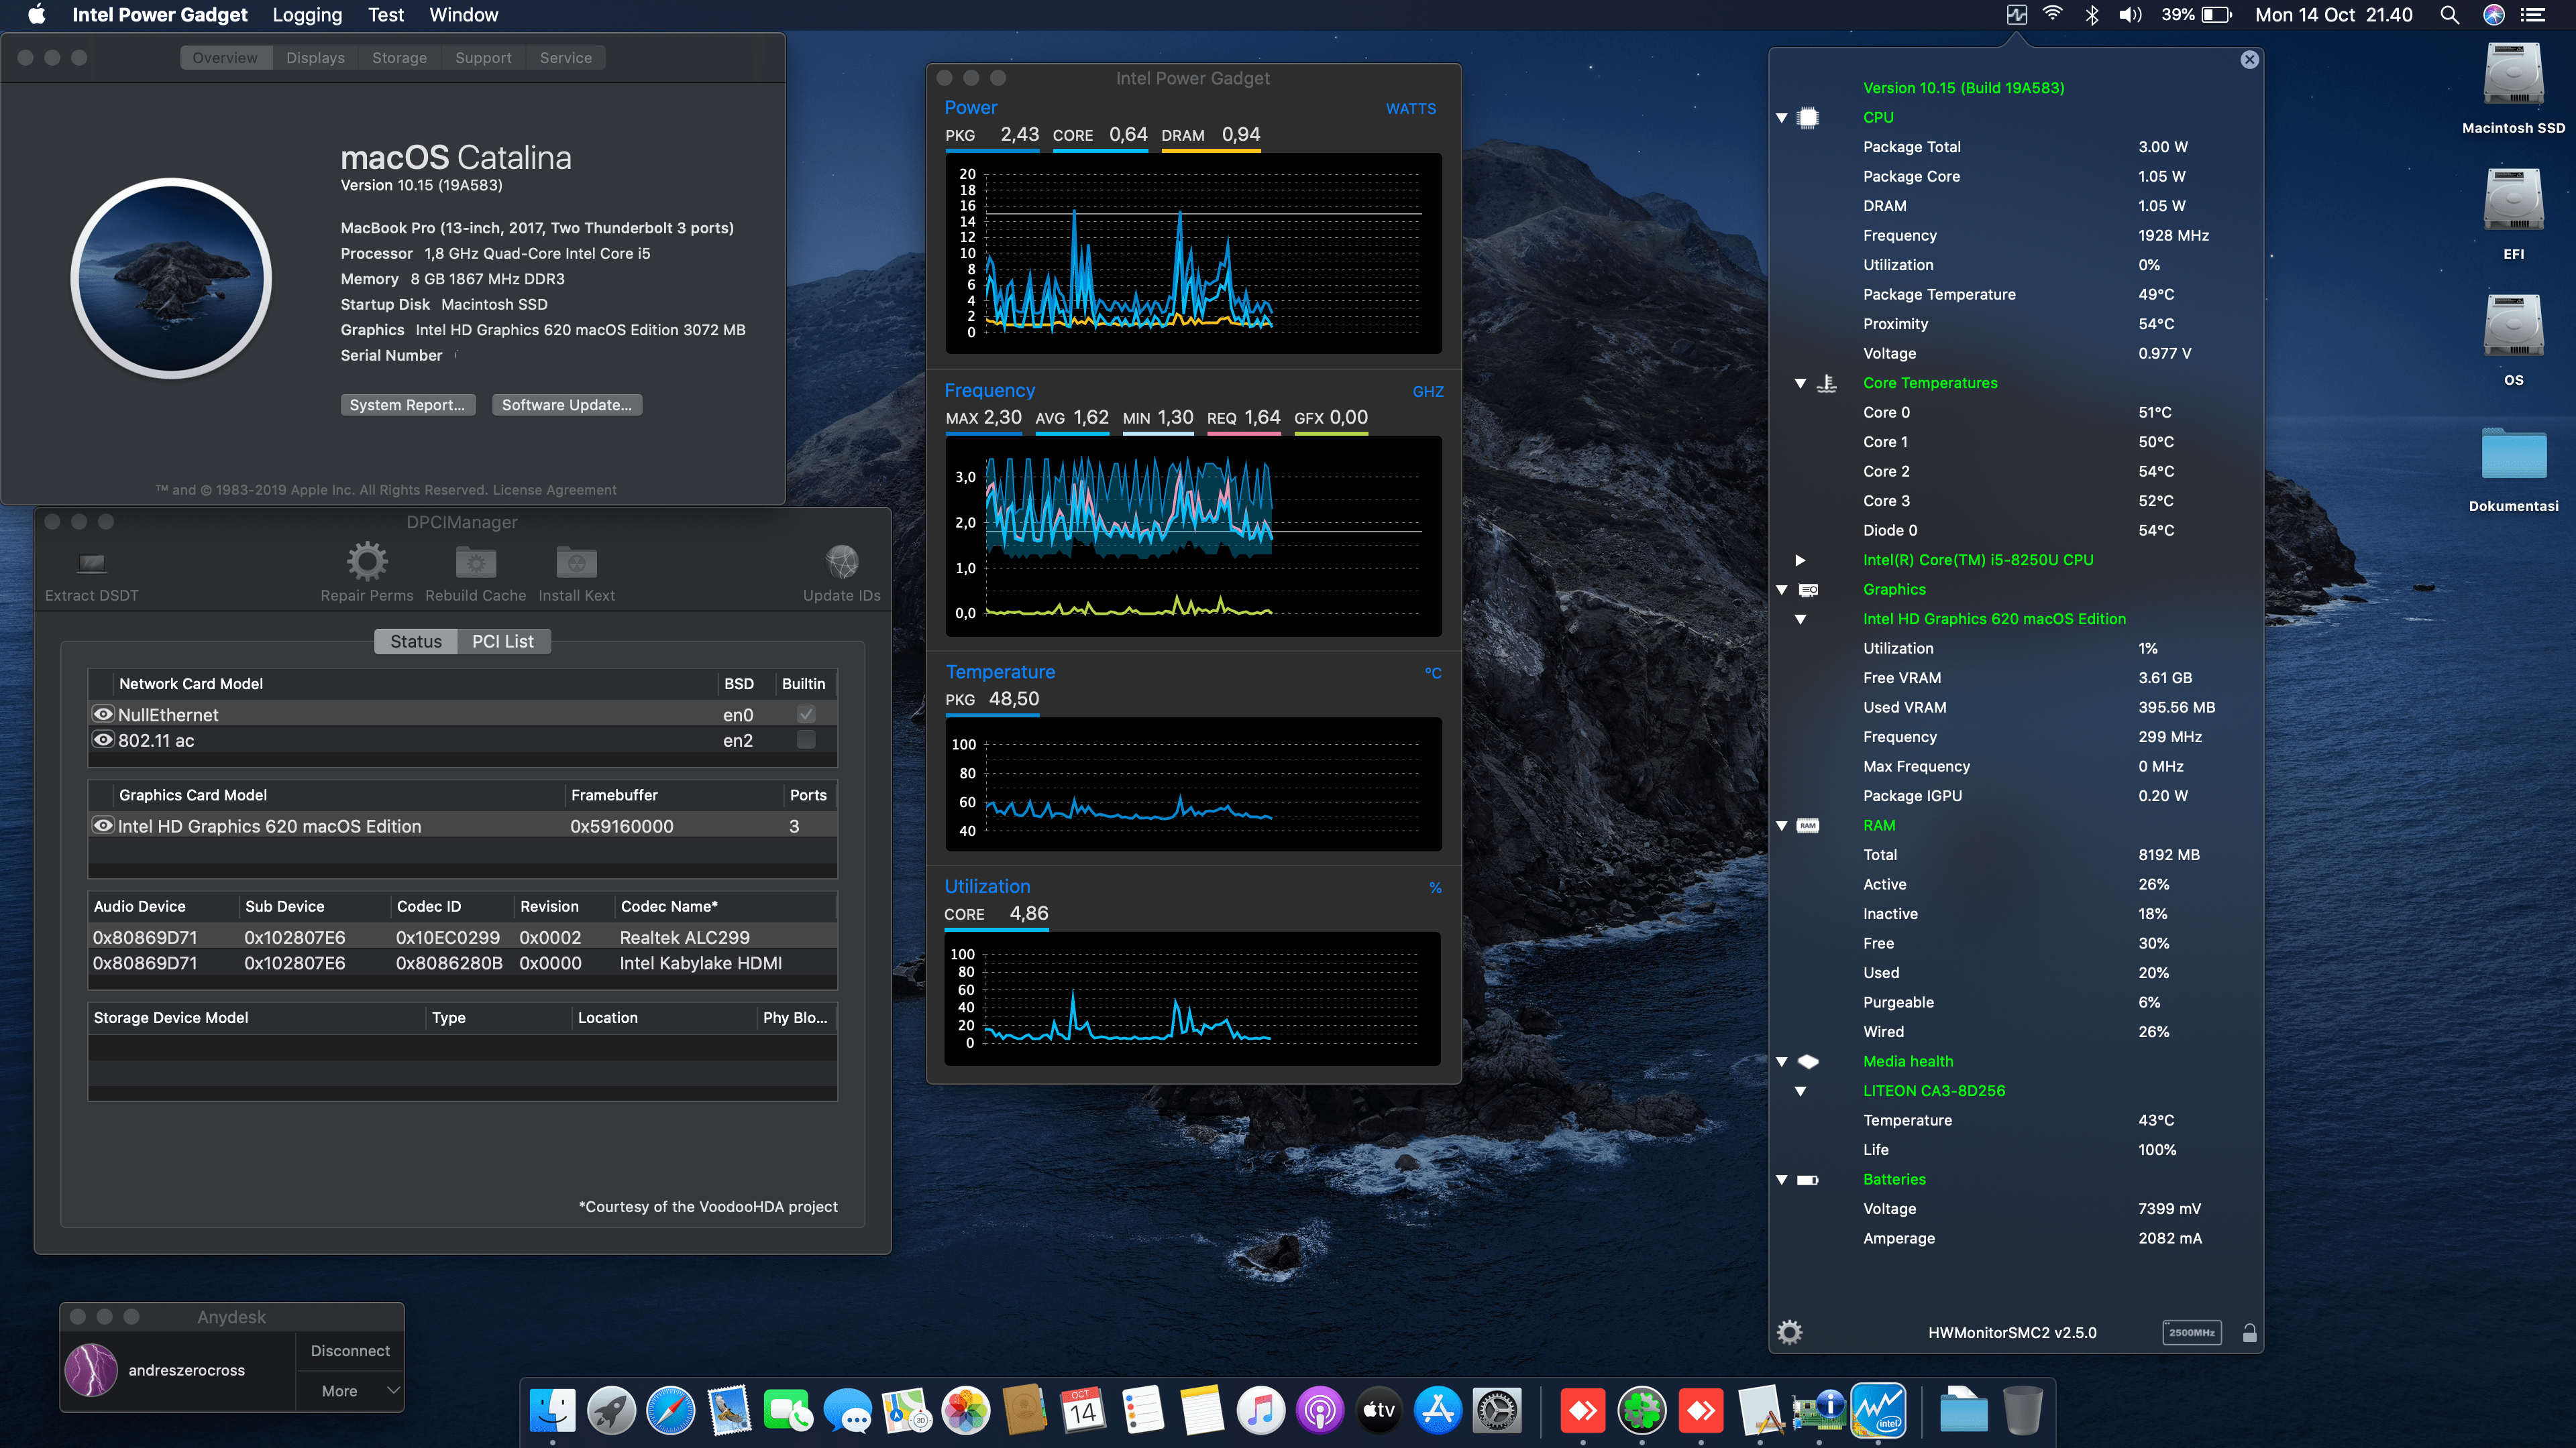
Task: Click the System Report button
Action: 407,405
